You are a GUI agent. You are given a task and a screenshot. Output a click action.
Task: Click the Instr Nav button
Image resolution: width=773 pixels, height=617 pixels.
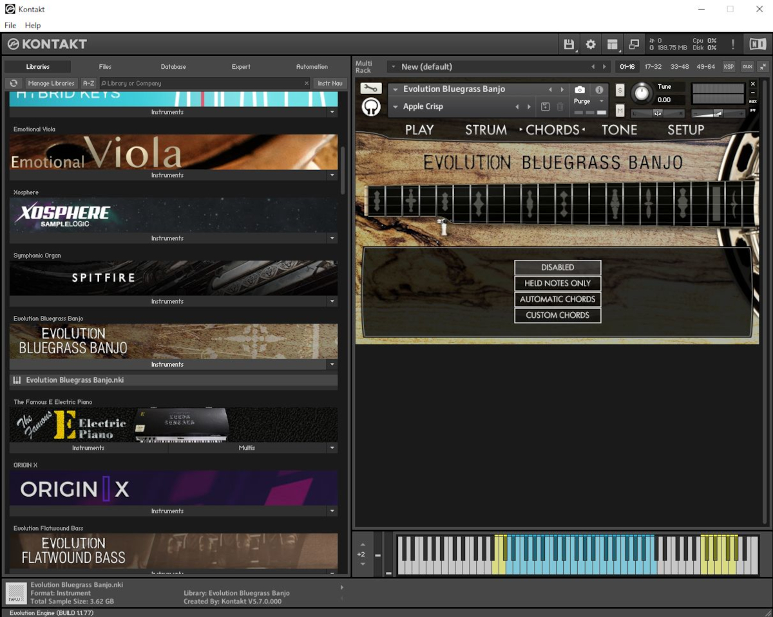(330, 83)
